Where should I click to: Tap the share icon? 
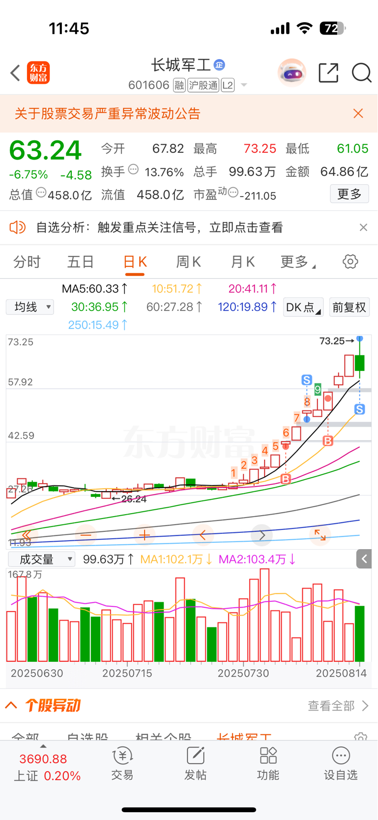[328, 73]
